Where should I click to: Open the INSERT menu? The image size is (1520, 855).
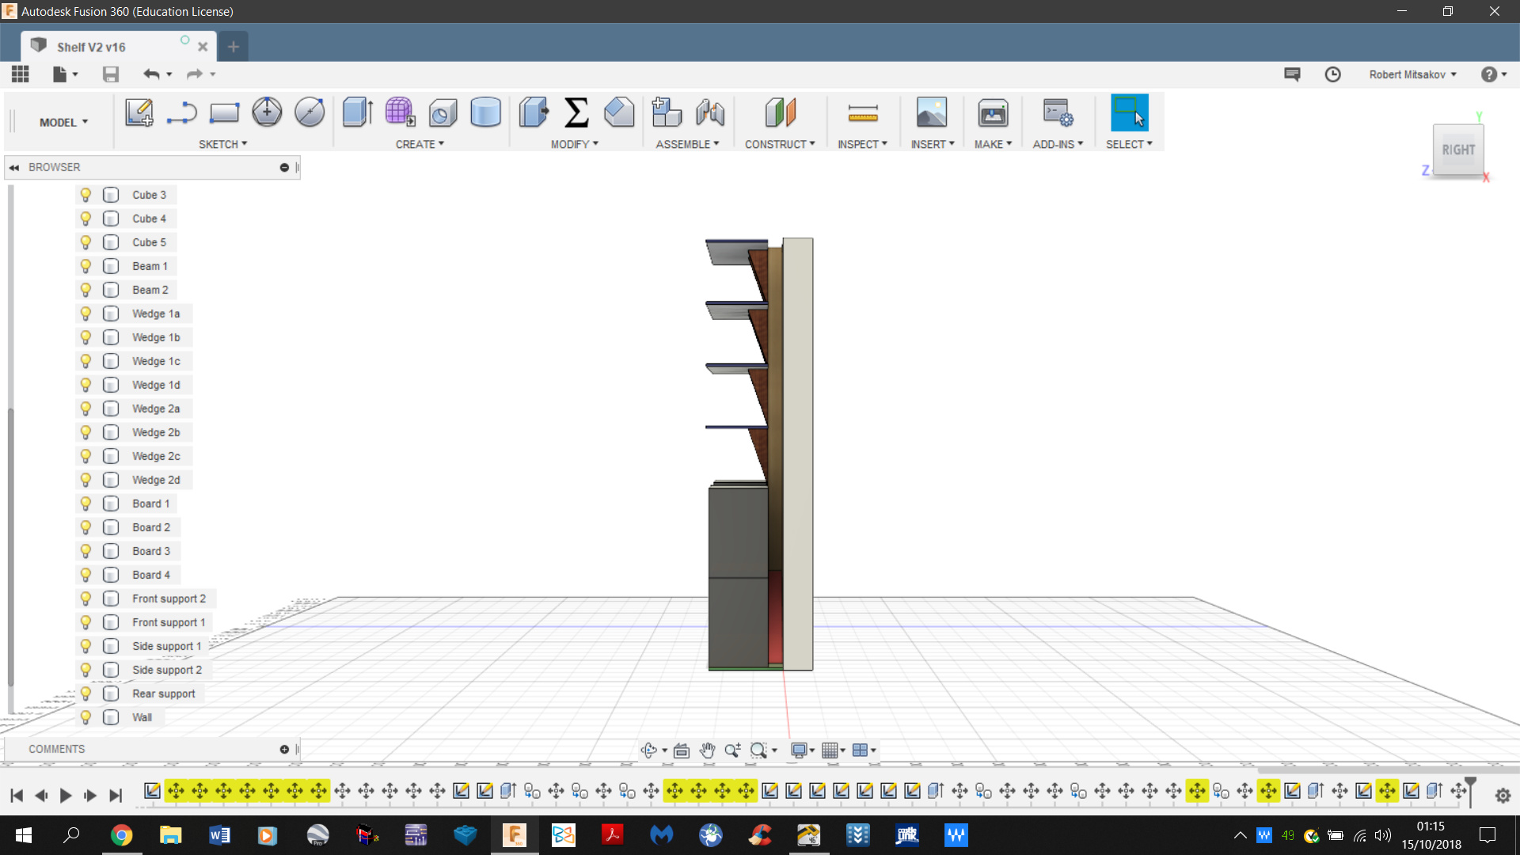pos(933,144)
